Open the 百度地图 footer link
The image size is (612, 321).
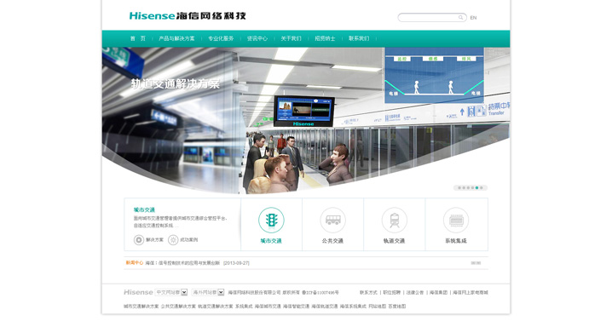pyautogui.click(x=397, y=307)
